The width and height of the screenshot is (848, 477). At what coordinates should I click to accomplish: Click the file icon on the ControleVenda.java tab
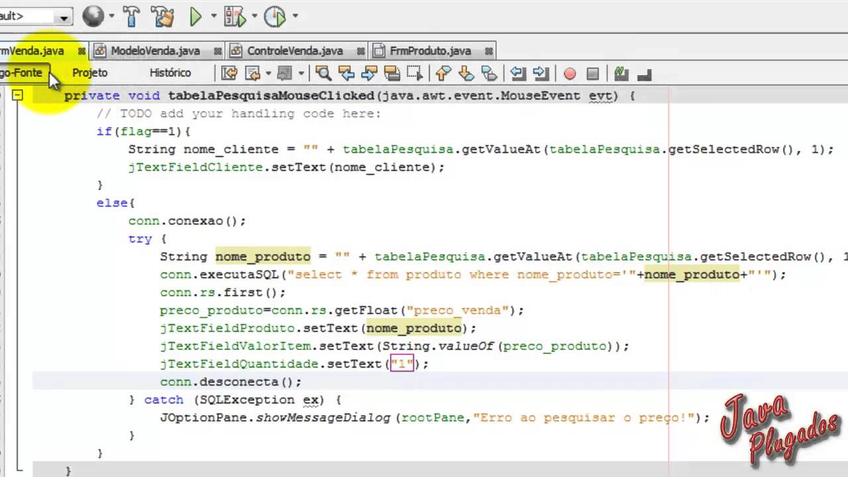click(x=237, y=51)
